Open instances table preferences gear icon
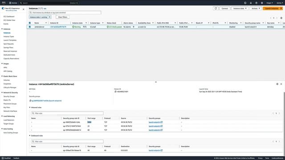Viewport: 285px width, 160px height. point(281,18)
